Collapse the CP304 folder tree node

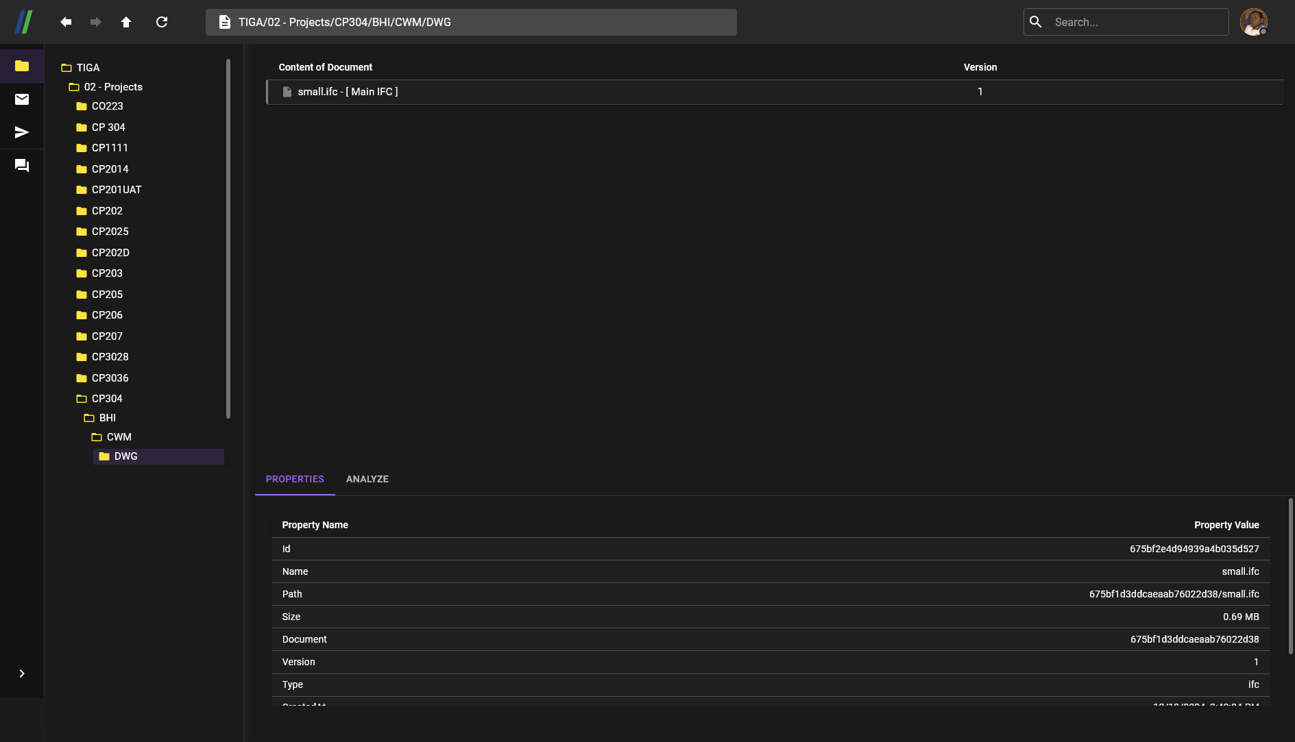(x=82, y=399)
